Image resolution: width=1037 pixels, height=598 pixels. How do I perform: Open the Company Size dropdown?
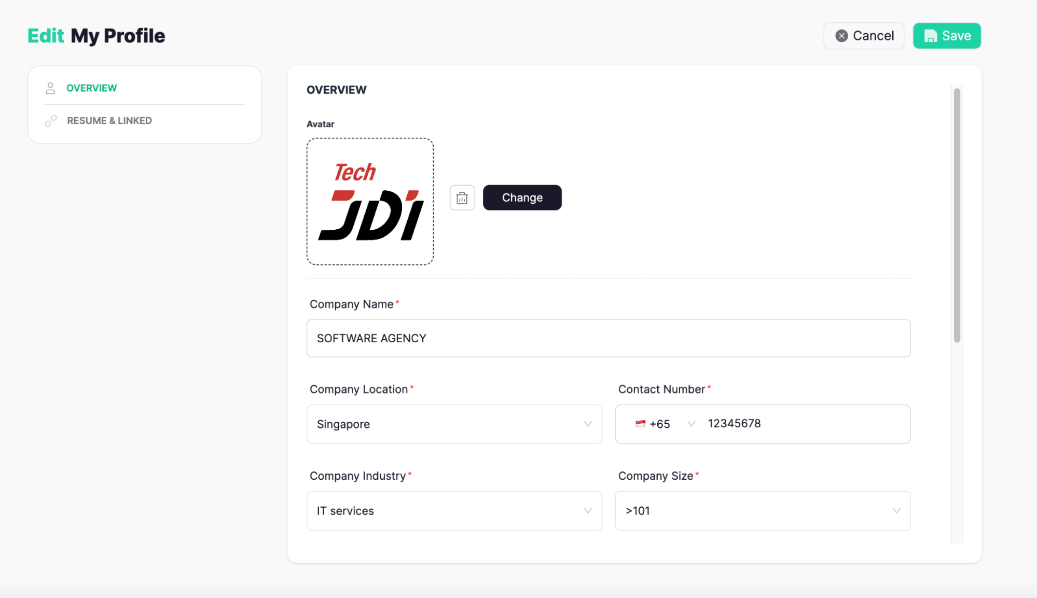(x=896, y=511)
